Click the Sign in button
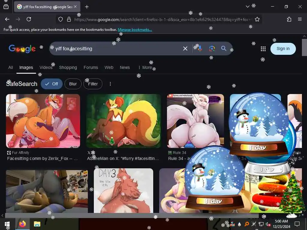 (283, 49)
